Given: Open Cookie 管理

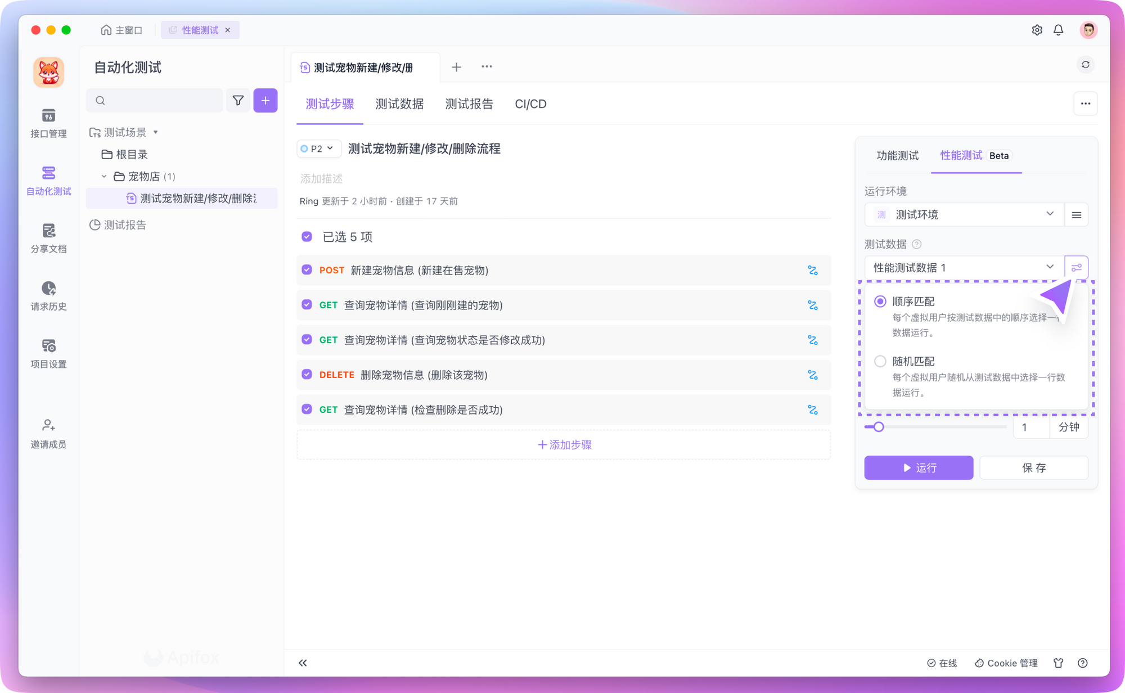Looking at the screenshot, I should pyautogui.click(x=1006, y=663).
